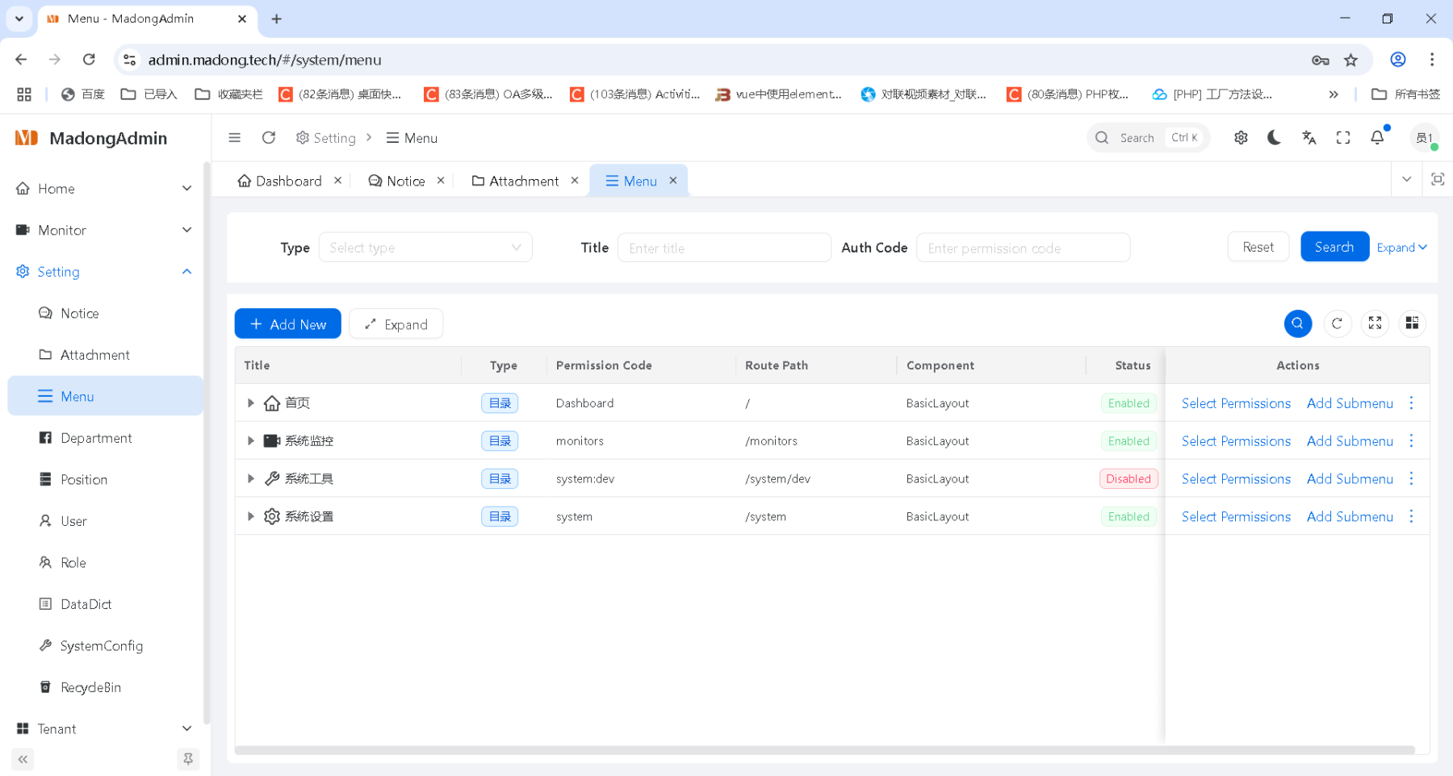
Task: Click the Disabled status of 系统工具
Action: click(1128, 478)
